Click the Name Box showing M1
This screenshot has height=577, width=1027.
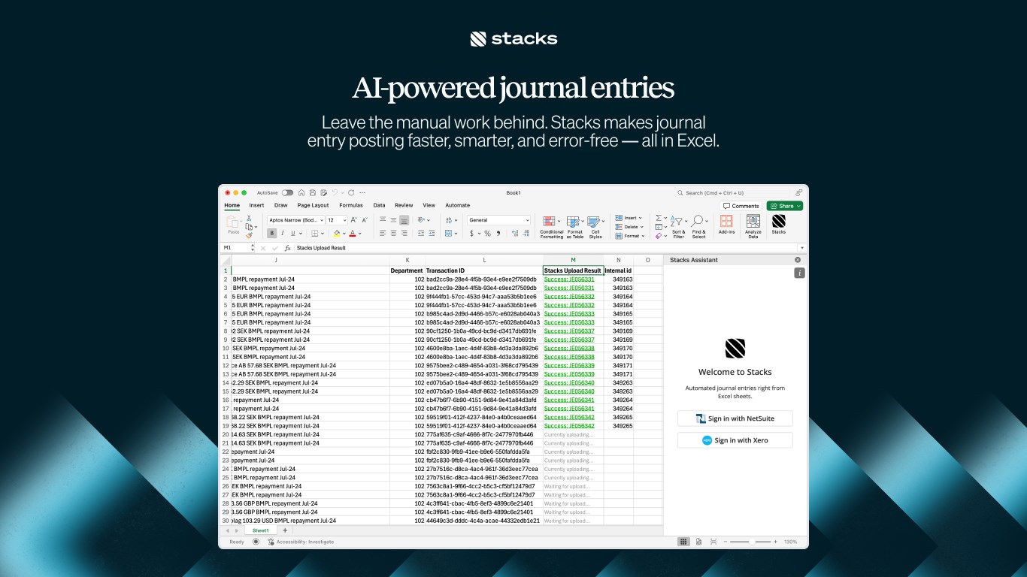[238, 248]
